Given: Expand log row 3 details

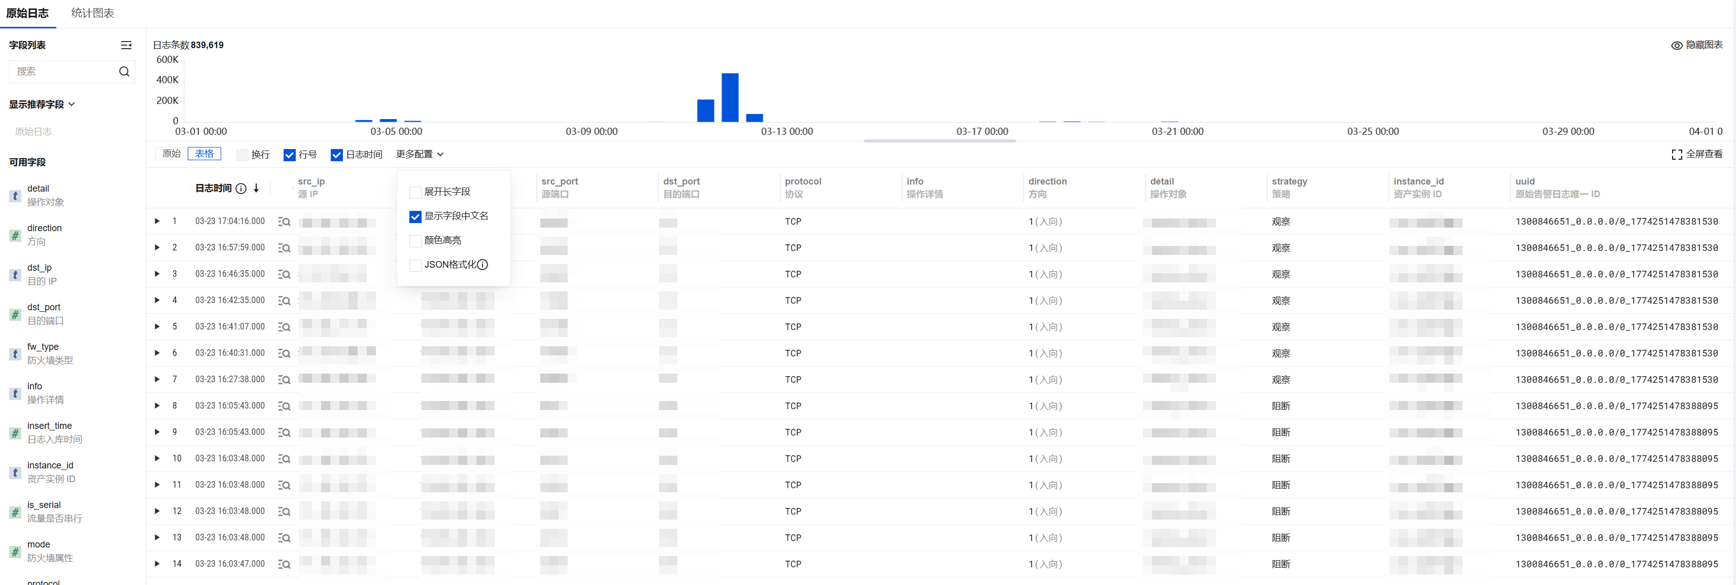Looking at the screenshot, I should click(157, 274).
